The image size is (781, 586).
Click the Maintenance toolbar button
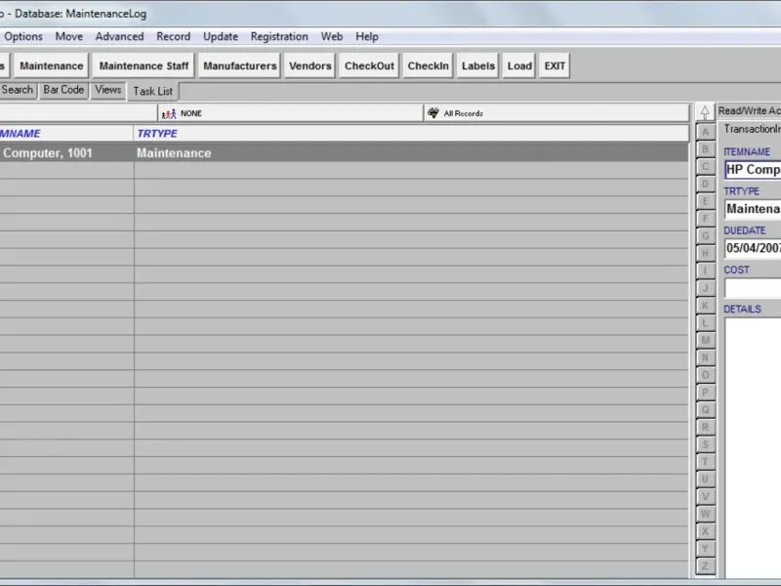(52, 65)
